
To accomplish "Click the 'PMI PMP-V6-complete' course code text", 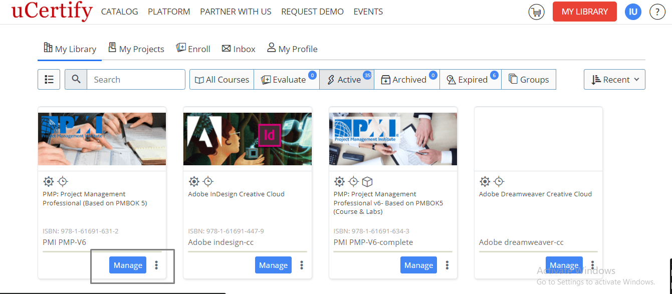I will [x=373, y=242].
